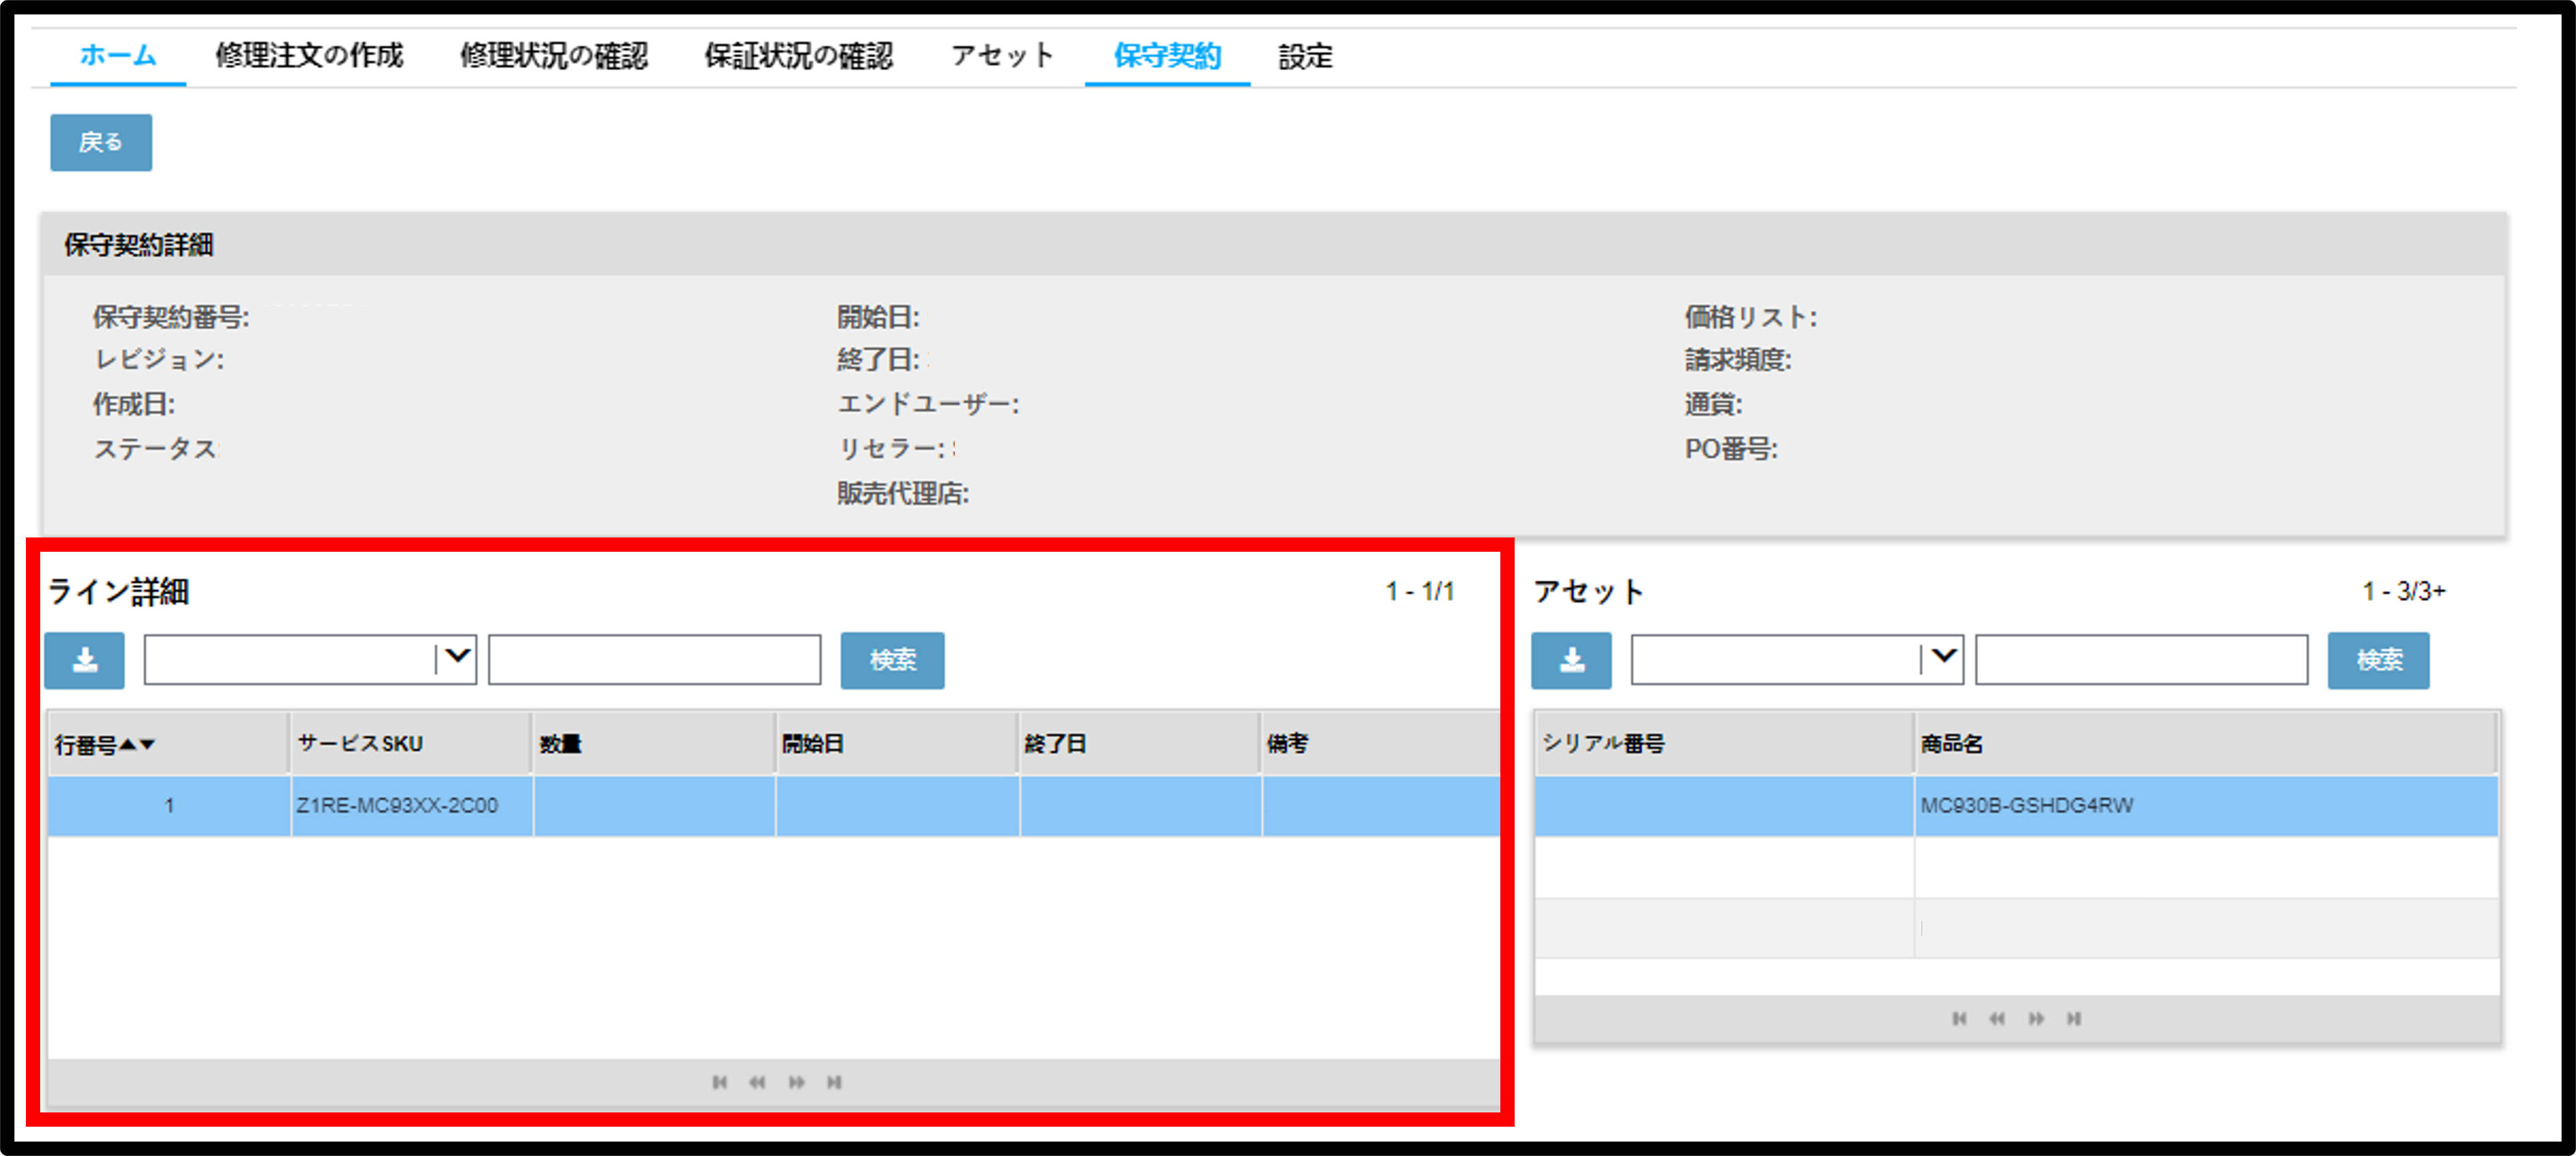Go to previous page in ライン詳細 pager
This screenshot has width=2576, height=1156.
coord(757,1082)
